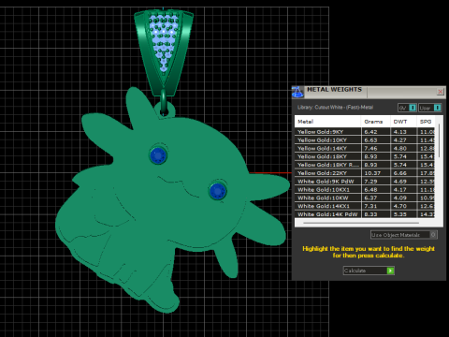Viewport: 449px width, 337px height.
Task: Click the Library: Cutout White label
Action: pyautogui.click(x=335, y=108)
